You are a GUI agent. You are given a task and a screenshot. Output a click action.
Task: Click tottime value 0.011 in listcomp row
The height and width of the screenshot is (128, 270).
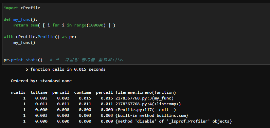coord(41,104)
